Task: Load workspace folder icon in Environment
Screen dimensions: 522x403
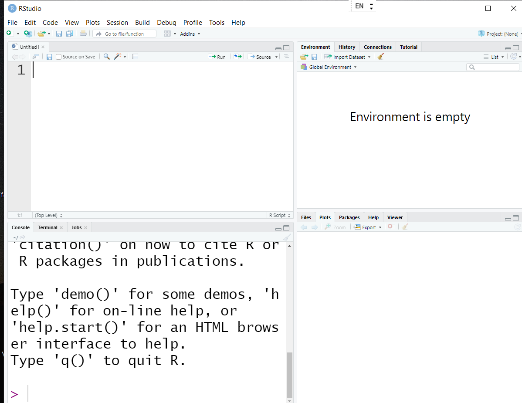Action: coord(304,57)
